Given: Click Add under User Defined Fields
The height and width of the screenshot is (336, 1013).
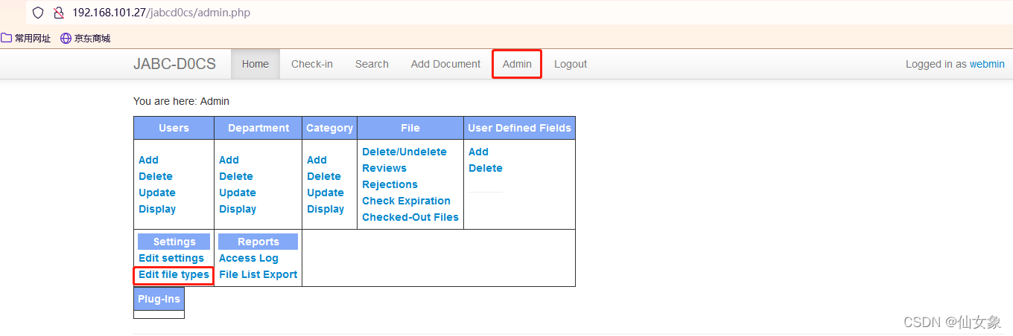Looking at the screenshot, I should 478,152.
